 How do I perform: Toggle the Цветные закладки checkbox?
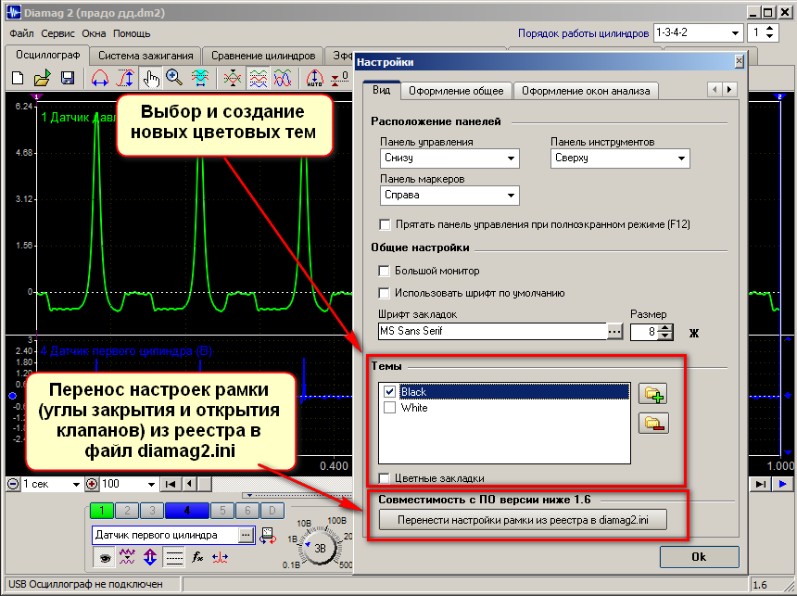coord(385,478)
